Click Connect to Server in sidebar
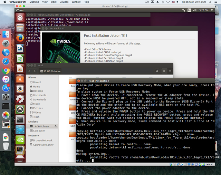Viewport: 221px width, 175px height. (42, 145)
